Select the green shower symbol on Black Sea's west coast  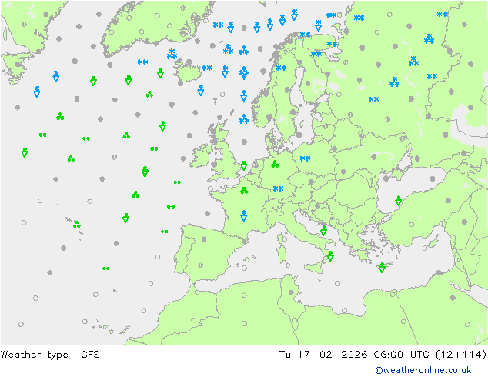(399, 201)
